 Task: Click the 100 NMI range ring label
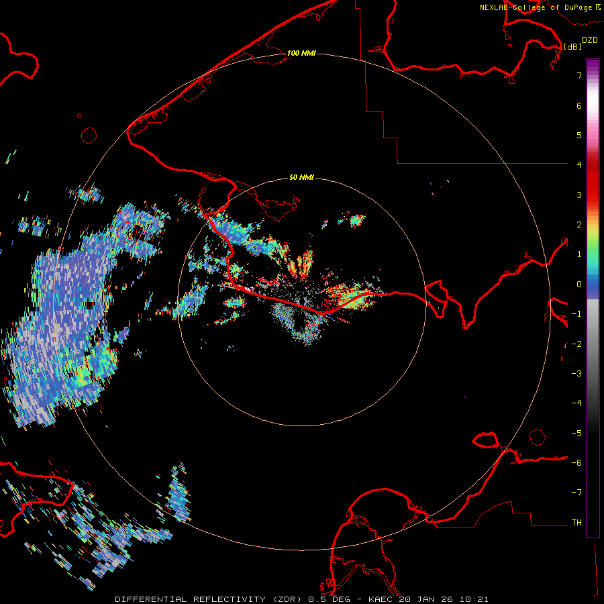click(301, 53)
